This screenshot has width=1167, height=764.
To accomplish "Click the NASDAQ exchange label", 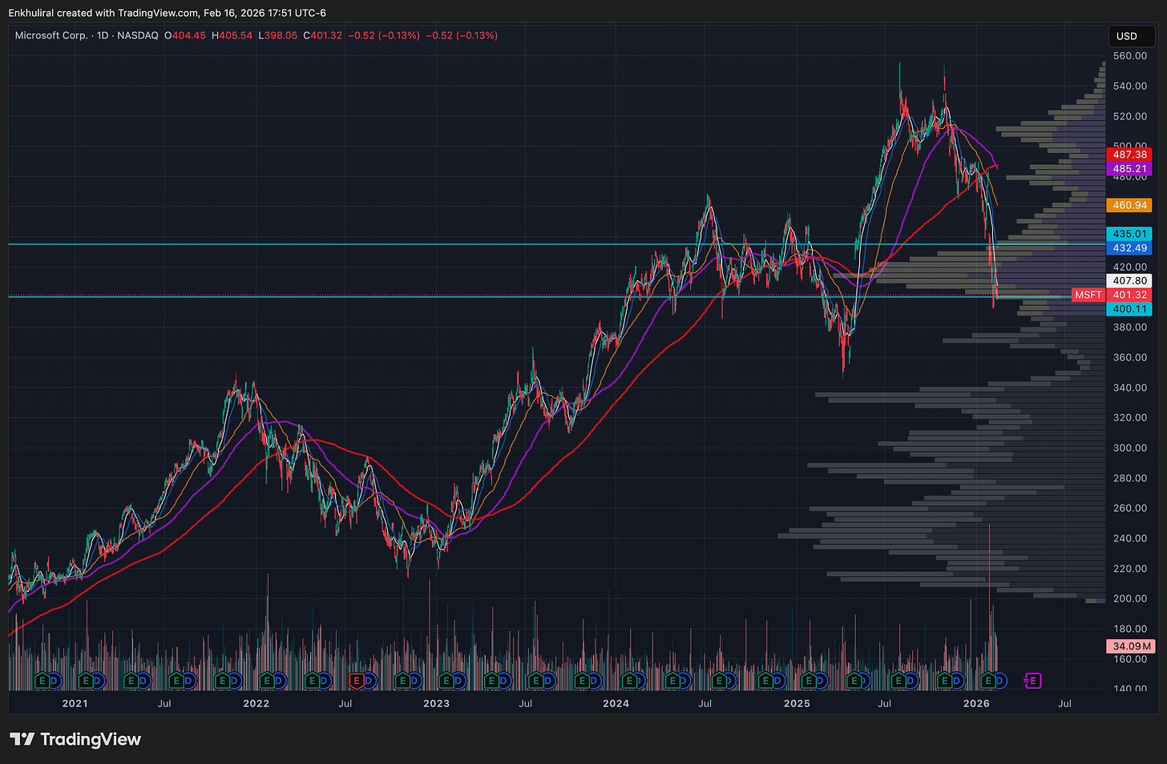I will coord(137,35).
